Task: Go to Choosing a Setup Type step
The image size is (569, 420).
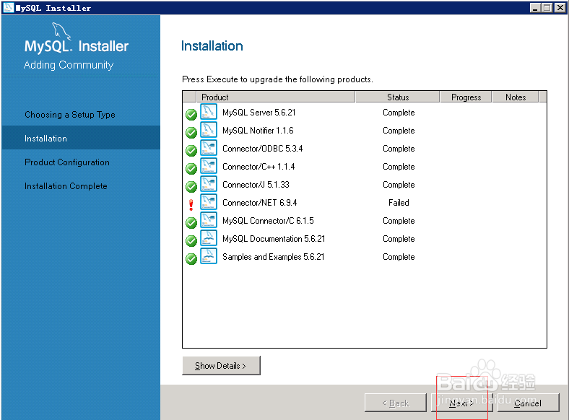Action: [x=70, y=115]
